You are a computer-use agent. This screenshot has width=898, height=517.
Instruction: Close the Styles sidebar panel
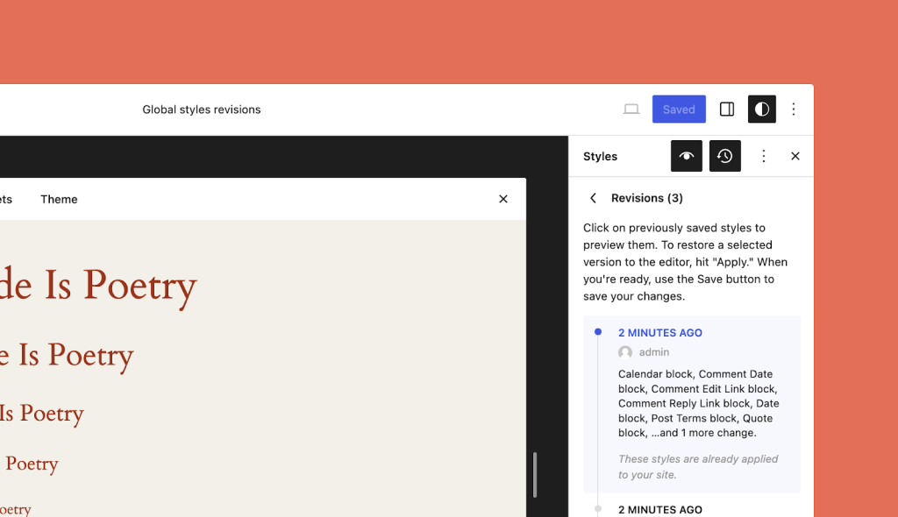[795, 156]
